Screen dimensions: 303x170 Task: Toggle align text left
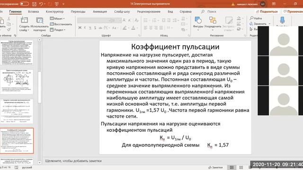click(145, 28)
